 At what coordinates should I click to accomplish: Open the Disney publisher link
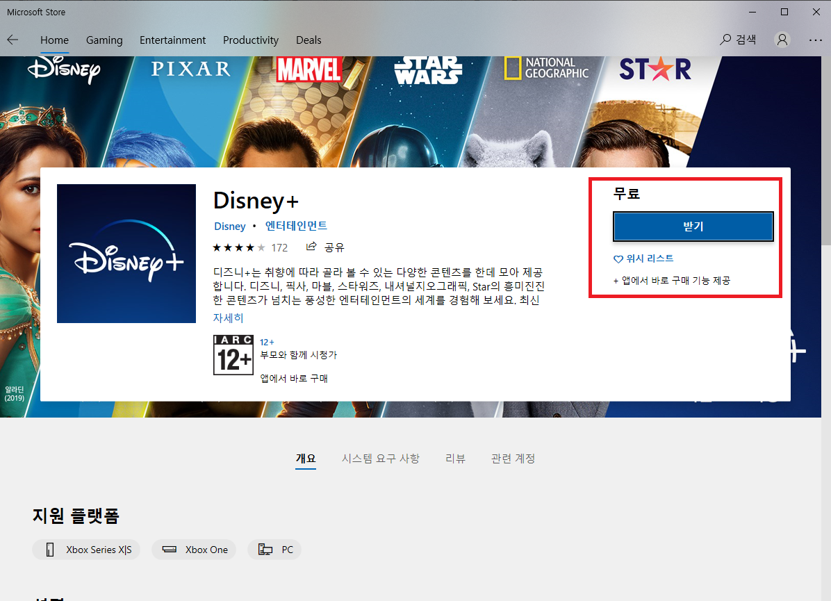(x=229, y=227)
